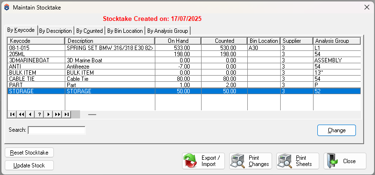Open the By Bin Location tab
The height and width of the screenshot is (175, 375).
(x=125, y=31)
